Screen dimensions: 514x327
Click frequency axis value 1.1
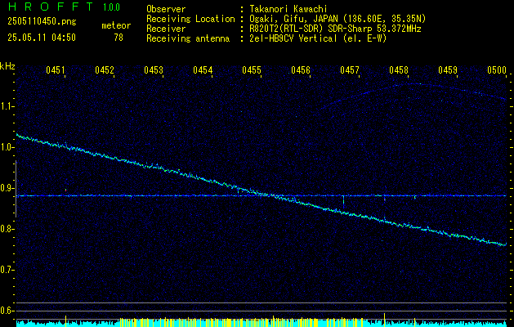click(7, 106)
